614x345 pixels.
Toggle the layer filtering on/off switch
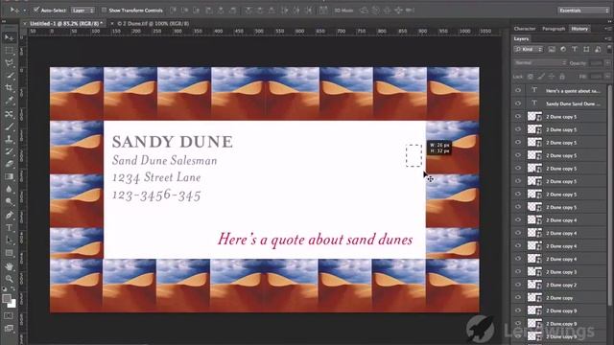(609, 49)
